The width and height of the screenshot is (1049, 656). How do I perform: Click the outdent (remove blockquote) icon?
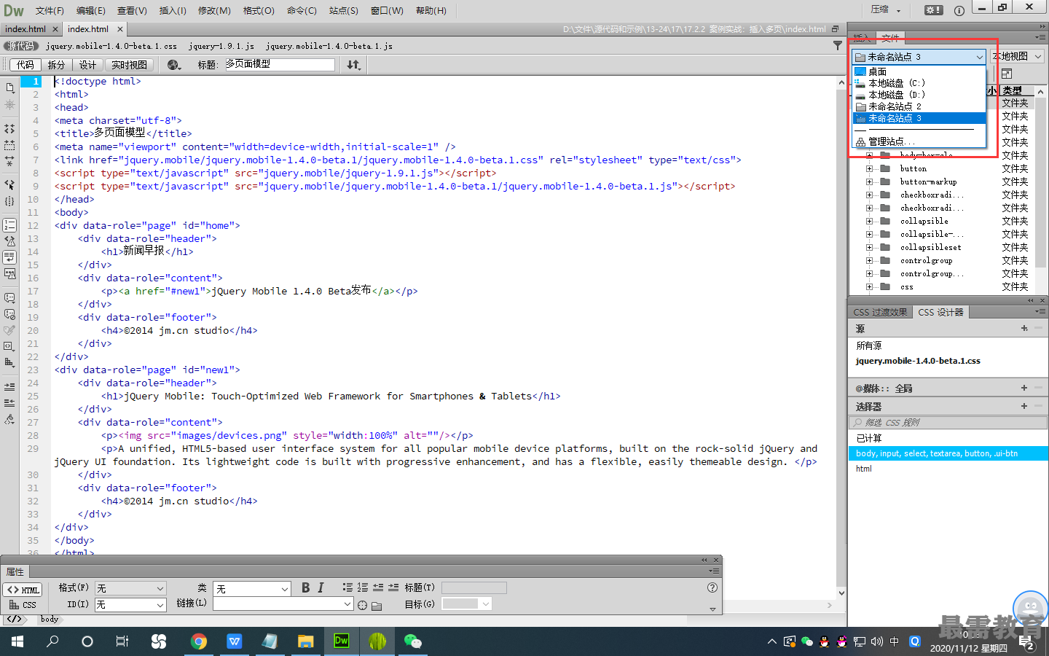click(x=378, y=587)
